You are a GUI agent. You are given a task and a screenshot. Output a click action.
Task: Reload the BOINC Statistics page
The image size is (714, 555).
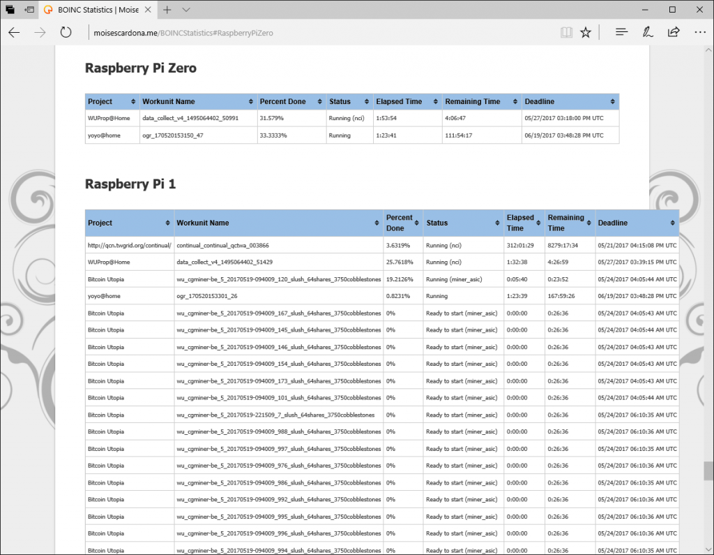pyautogui.click(x=66, y=32)
